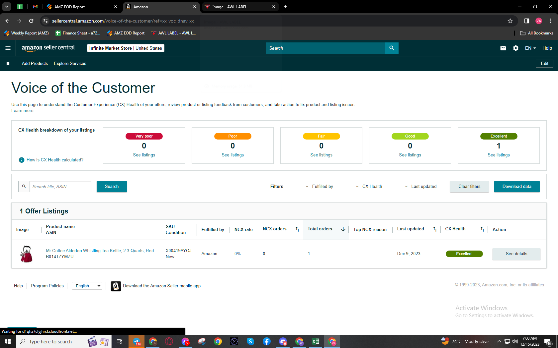Click the Seller Central search magnifier button

[x=392, y=48]
